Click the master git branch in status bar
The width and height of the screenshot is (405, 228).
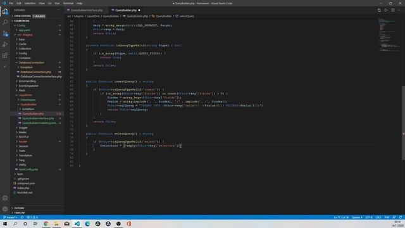point(10,217)
